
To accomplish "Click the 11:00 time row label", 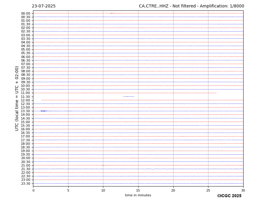I will [26, 93].
